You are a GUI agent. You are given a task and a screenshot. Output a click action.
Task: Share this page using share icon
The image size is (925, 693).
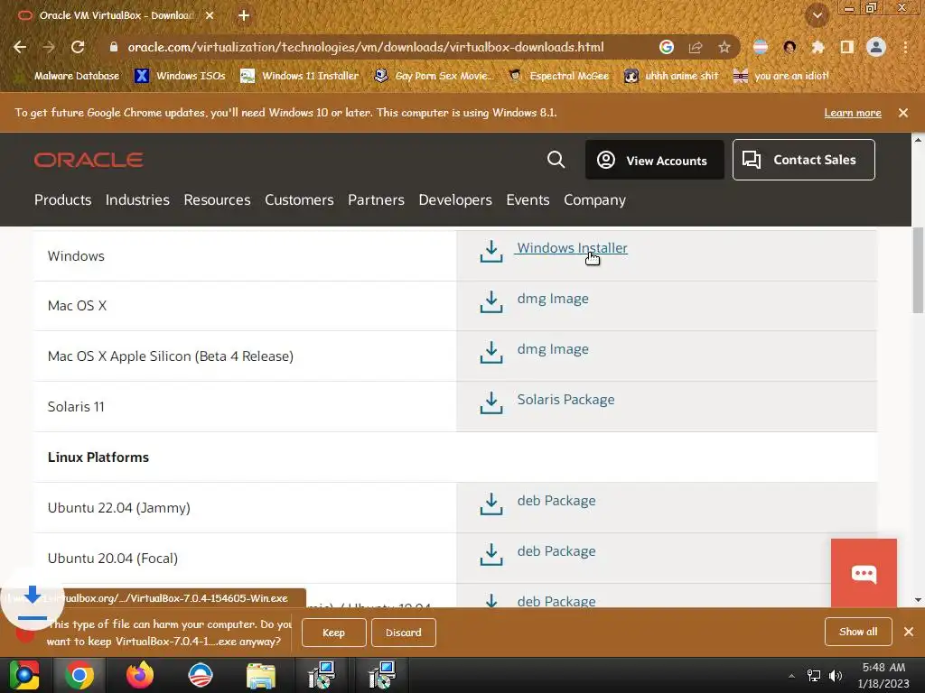click(696, 47)
